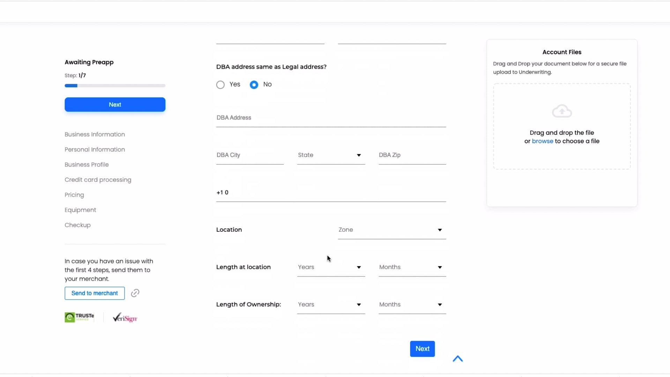Open Credit card processing step
The width and height of the screenshot is (670, 377).
point(98,180)
